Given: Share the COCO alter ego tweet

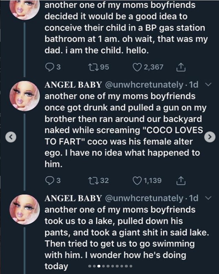Looking at the screenshot, I should [181, 181].
